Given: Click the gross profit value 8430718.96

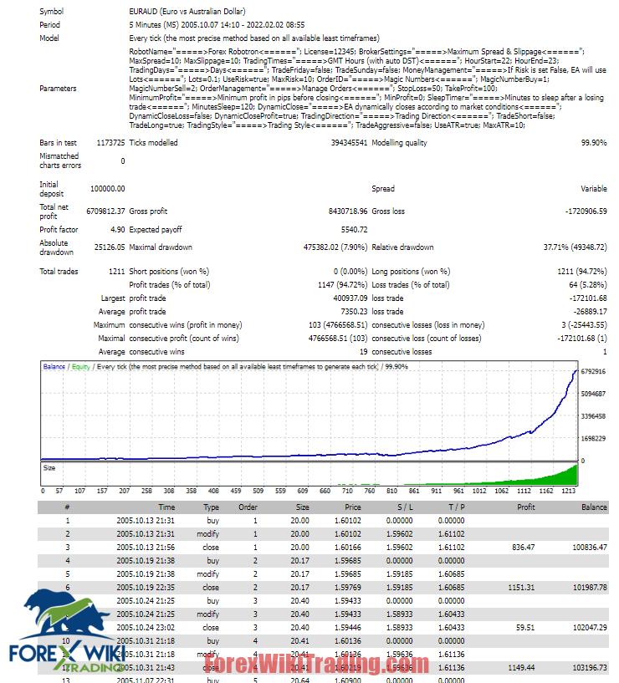Looking at the screenshot, I should (348, 212).
